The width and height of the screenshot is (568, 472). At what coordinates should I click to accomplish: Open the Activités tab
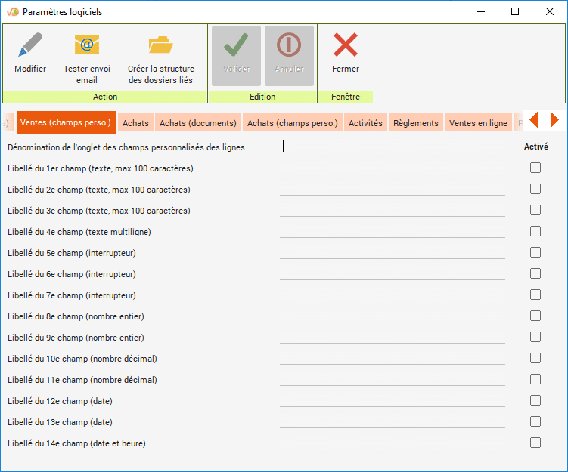point(365,123)
